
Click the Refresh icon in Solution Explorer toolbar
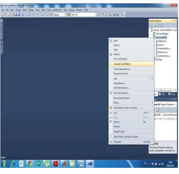click(x=158, y=25)
